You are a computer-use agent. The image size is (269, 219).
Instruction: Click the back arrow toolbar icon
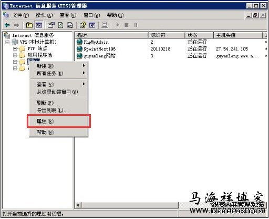(x=7, y=25)
